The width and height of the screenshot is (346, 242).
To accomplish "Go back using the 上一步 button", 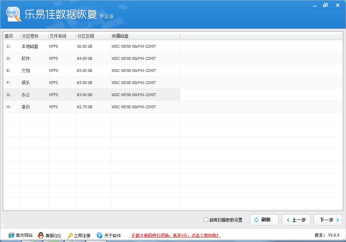I will [296, 220].
